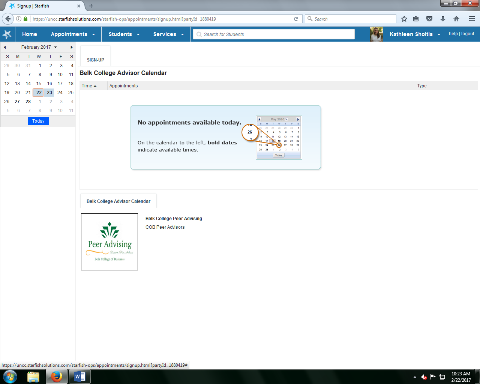Click the site information icon in address bar
The height and width of the screenshot is (384, 480).
click(x=18, y=19)
